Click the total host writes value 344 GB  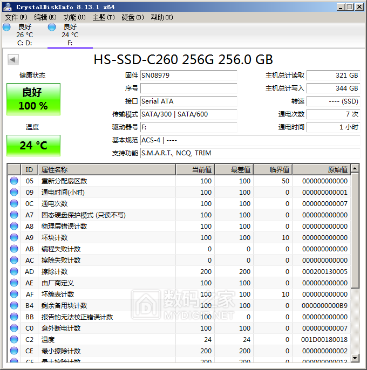pos(333,88)
